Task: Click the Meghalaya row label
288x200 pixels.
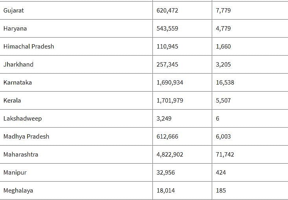Action: pyautogui.click(x=18, y=191)
